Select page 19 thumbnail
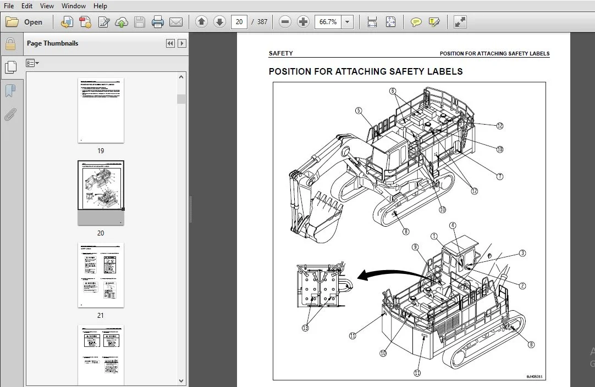This screenshot has height=387, width=595. (x=101, y=110)
